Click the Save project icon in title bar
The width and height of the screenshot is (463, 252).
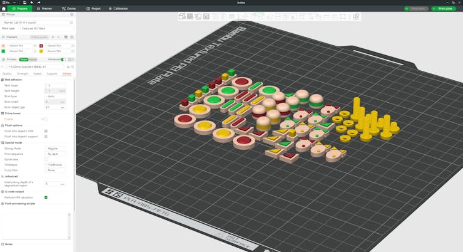(24, 3)
